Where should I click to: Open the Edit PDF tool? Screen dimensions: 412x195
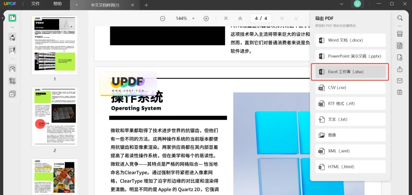pyautogui.click(x=12, y=50)
